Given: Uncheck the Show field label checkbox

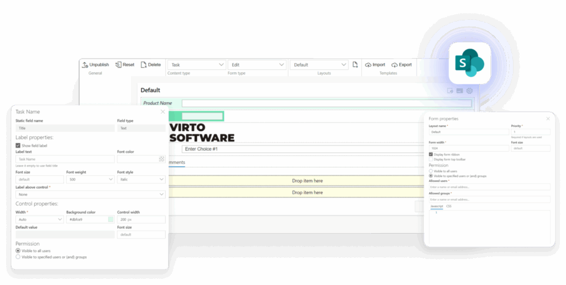Looking at the screenshot, I should (x=18, y=145).
